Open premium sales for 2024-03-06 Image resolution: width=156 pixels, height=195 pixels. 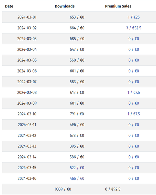click(134, 71)
